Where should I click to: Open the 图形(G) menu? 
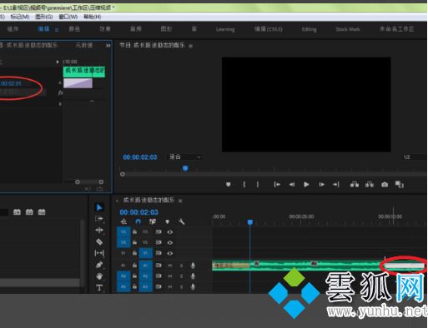44,17
